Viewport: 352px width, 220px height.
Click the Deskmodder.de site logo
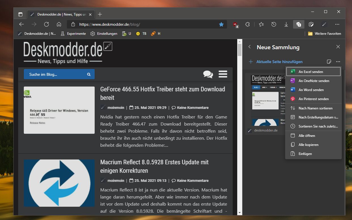click(x=68, y=53)
